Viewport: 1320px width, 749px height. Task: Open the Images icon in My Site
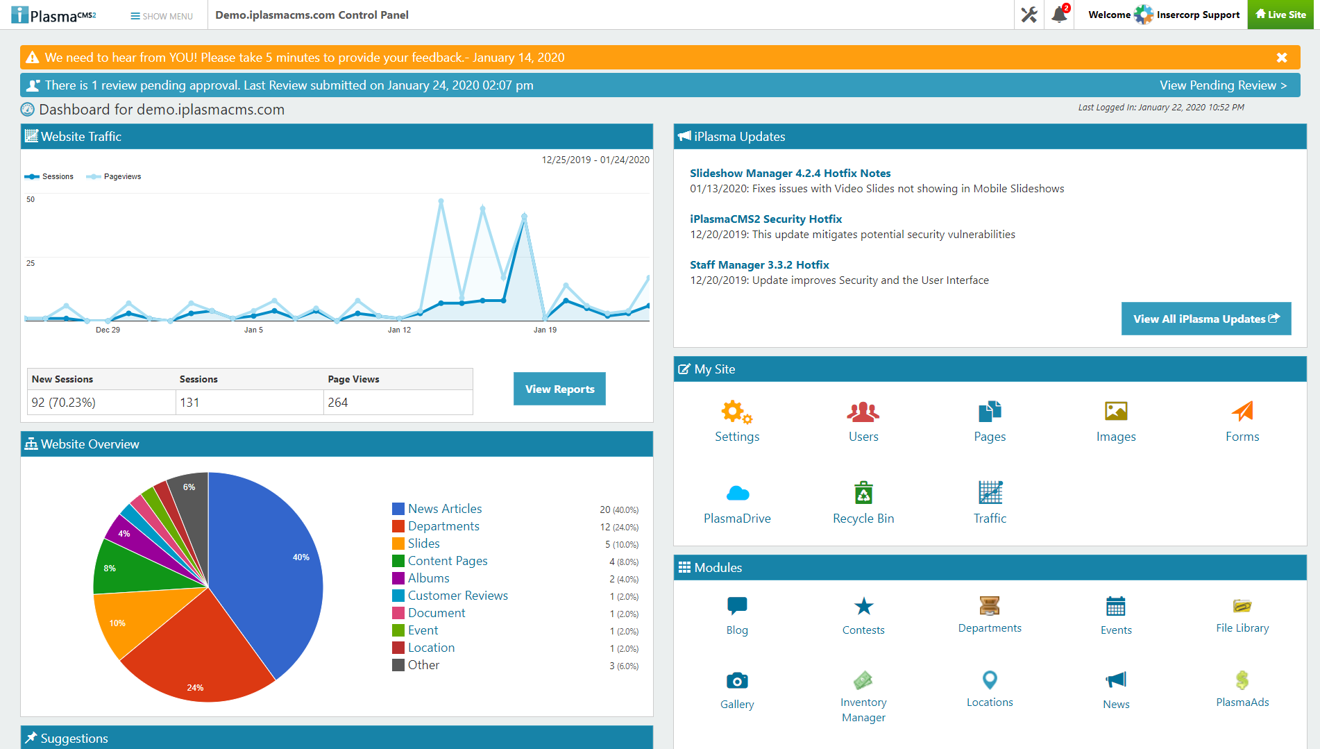point(1116,412)
